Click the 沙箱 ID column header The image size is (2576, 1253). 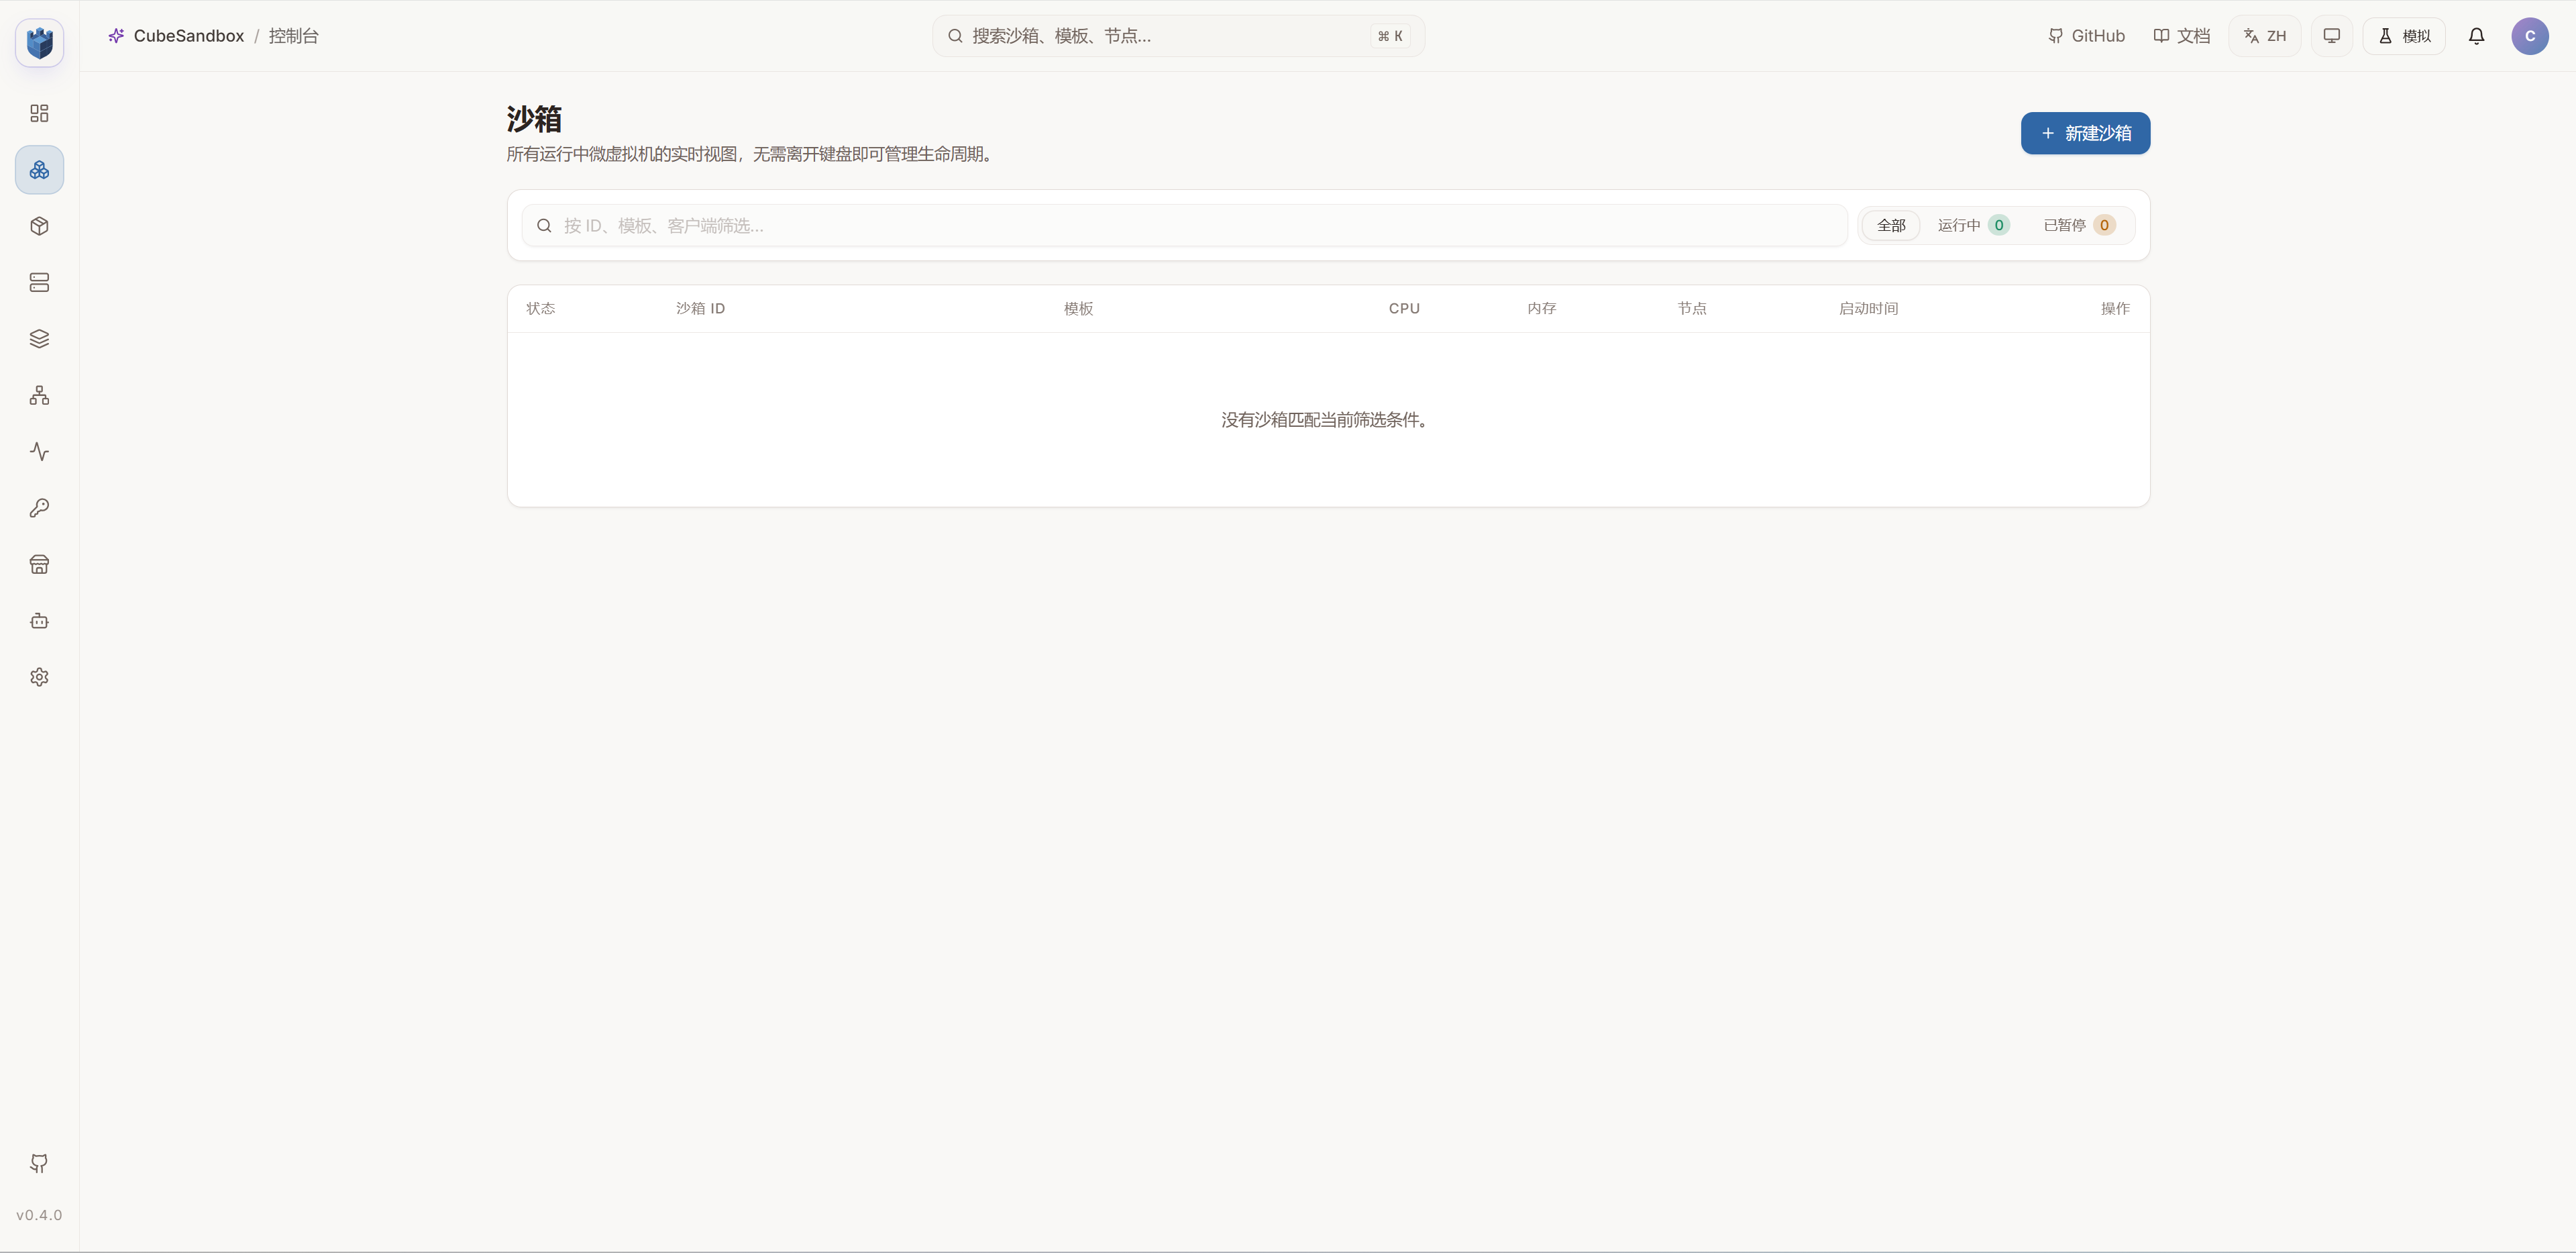click(700, 308)
